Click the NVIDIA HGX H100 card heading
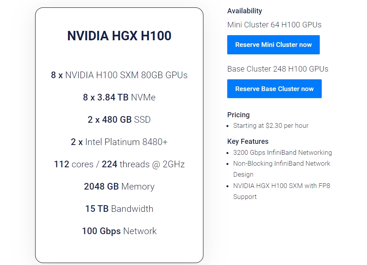Viewport: 367px width, 265px height. 119,36
